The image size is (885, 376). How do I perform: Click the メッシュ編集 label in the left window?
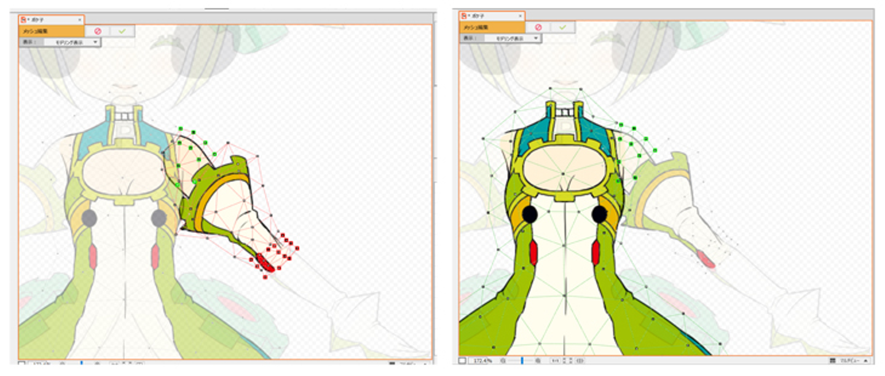(36, 30)
